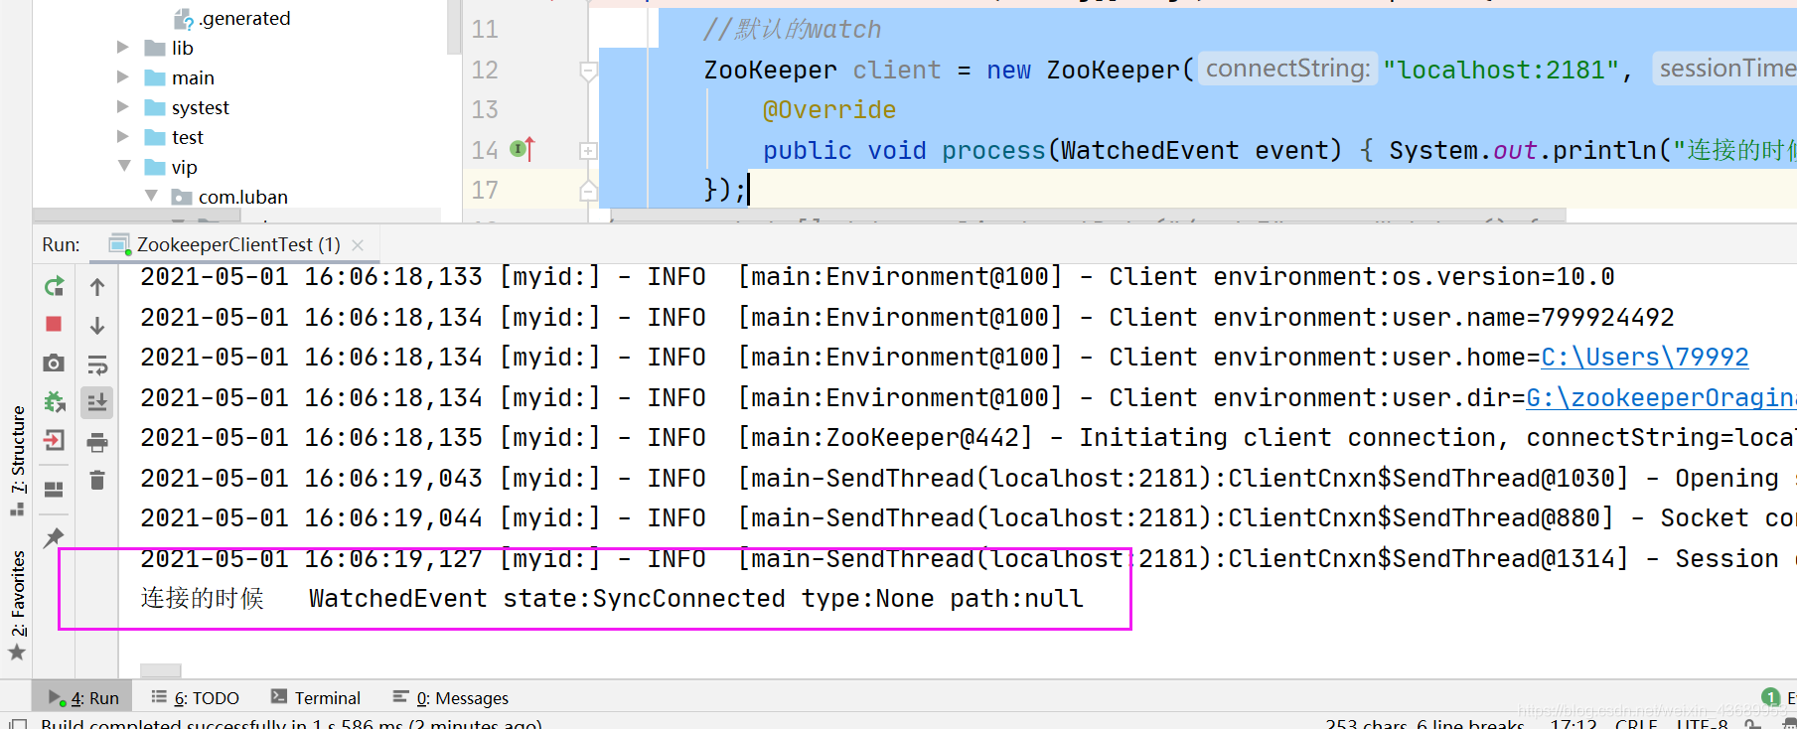This screenshot has height=729, width=1797.
Task: Open the 7: Structure side panel
Action: coord(17,460)
